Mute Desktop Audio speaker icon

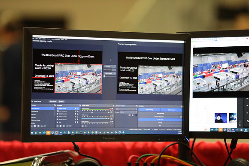click(109, 112)
